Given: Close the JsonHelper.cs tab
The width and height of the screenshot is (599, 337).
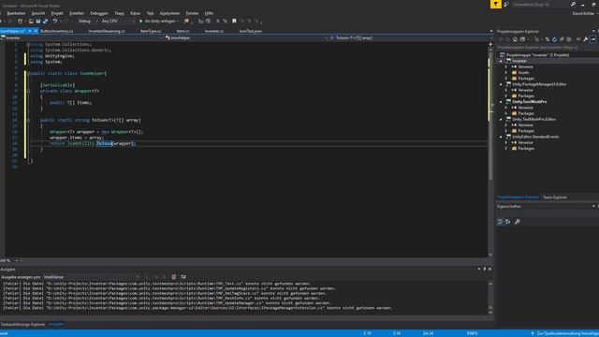Looking at the screenshot, I should [x=36, y=31].
